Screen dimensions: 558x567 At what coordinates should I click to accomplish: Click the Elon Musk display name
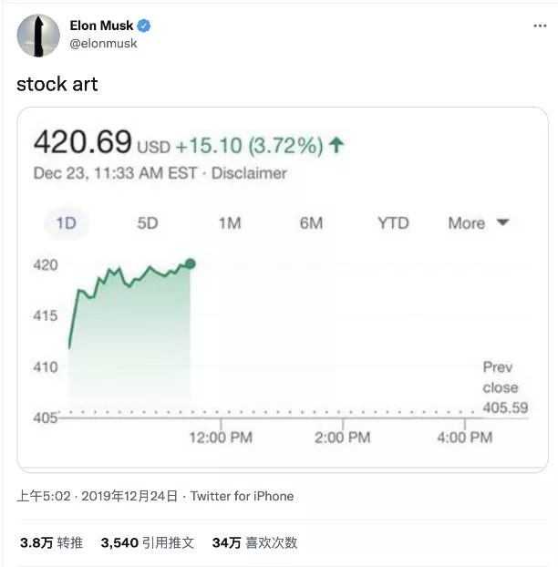pyautogui.click(x=101, y=26)
